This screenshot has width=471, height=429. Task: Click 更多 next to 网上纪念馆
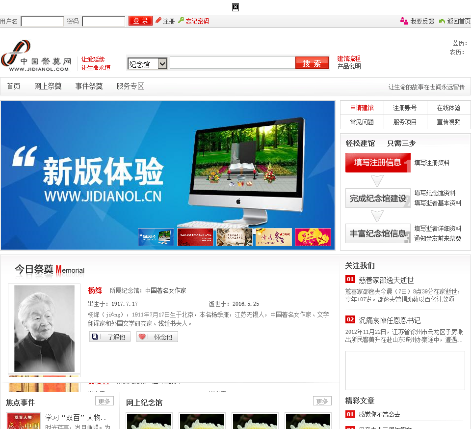tap(322, 401)
